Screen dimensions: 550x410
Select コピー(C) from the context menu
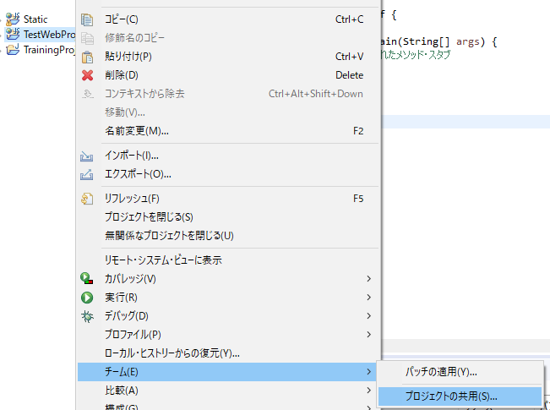(228, 19)
